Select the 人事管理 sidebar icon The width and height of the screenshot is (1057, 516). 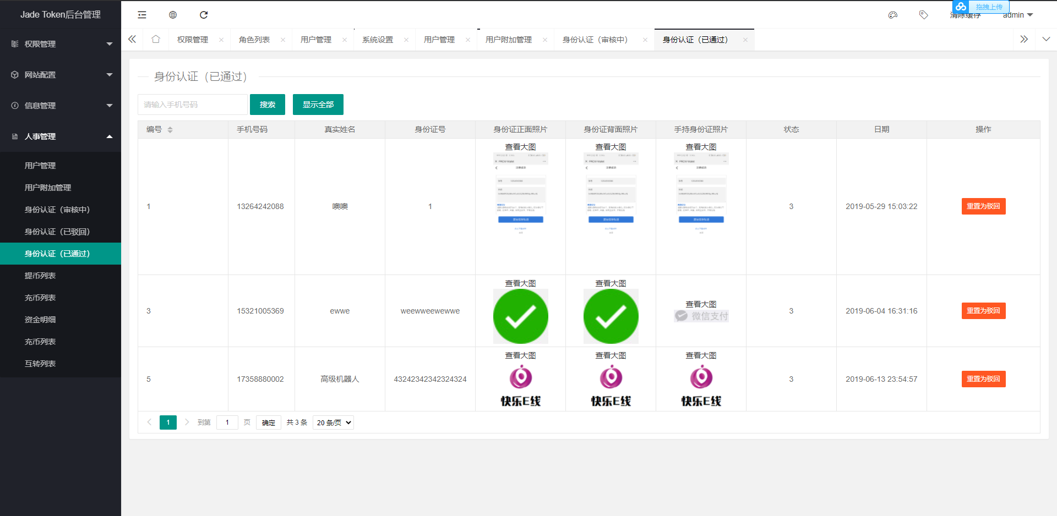click(x=15, y=136)
